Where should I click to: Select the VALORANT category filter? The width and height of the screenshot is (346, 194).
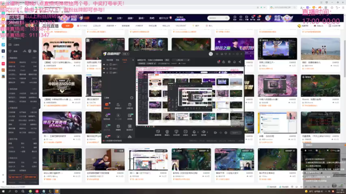click(181, 26)
